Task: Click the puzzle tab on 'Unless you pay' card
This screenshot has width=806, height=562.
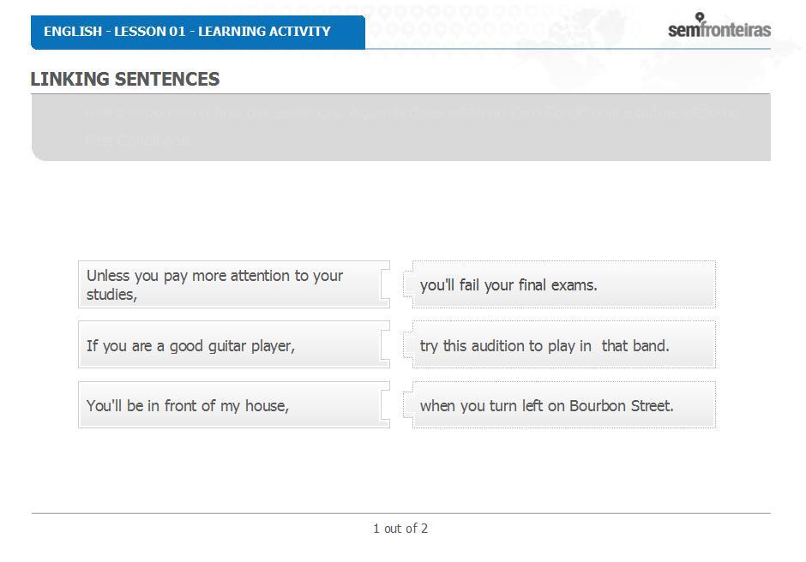Action: [x=385, y=284]
